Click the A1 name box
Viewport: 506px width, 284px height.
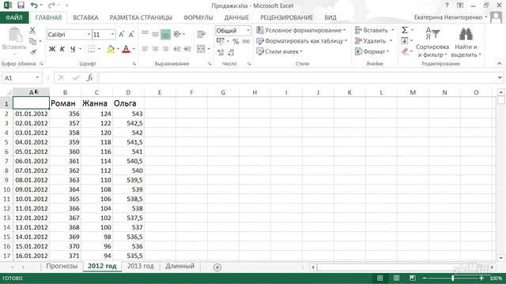pyautogui.click(x=21, y=78)
